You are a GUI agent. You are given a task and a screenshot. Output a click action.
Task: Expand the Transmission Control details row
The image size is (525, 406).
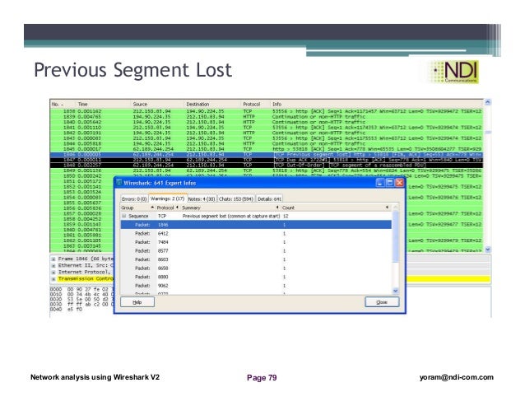[53, 279]
